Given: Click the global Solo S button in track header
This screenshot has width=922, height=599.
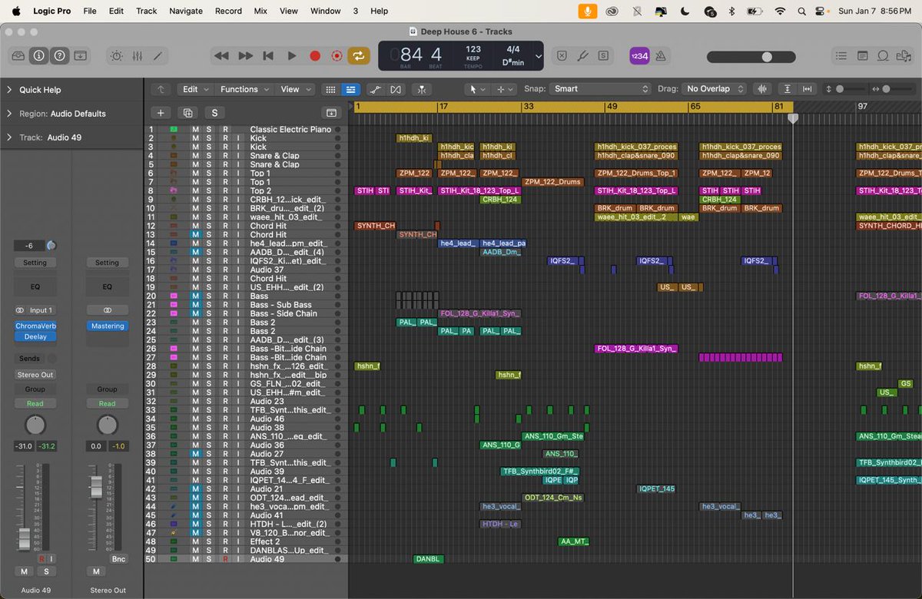Looking at the screenshot, I should (x=214, y=113).
